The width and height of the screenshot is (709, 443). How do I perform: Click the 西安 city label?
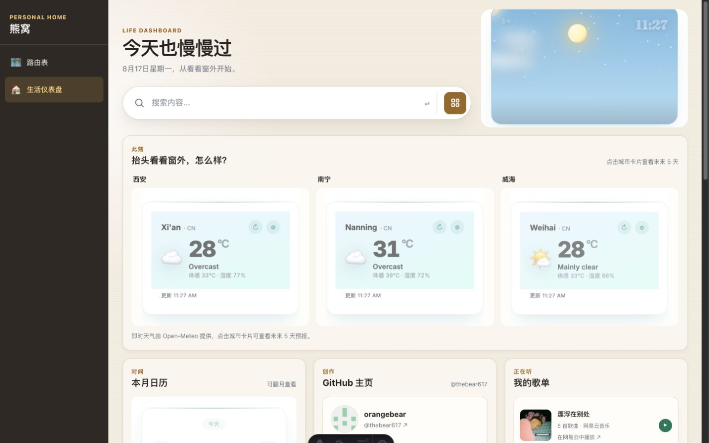tap(140, 179)
